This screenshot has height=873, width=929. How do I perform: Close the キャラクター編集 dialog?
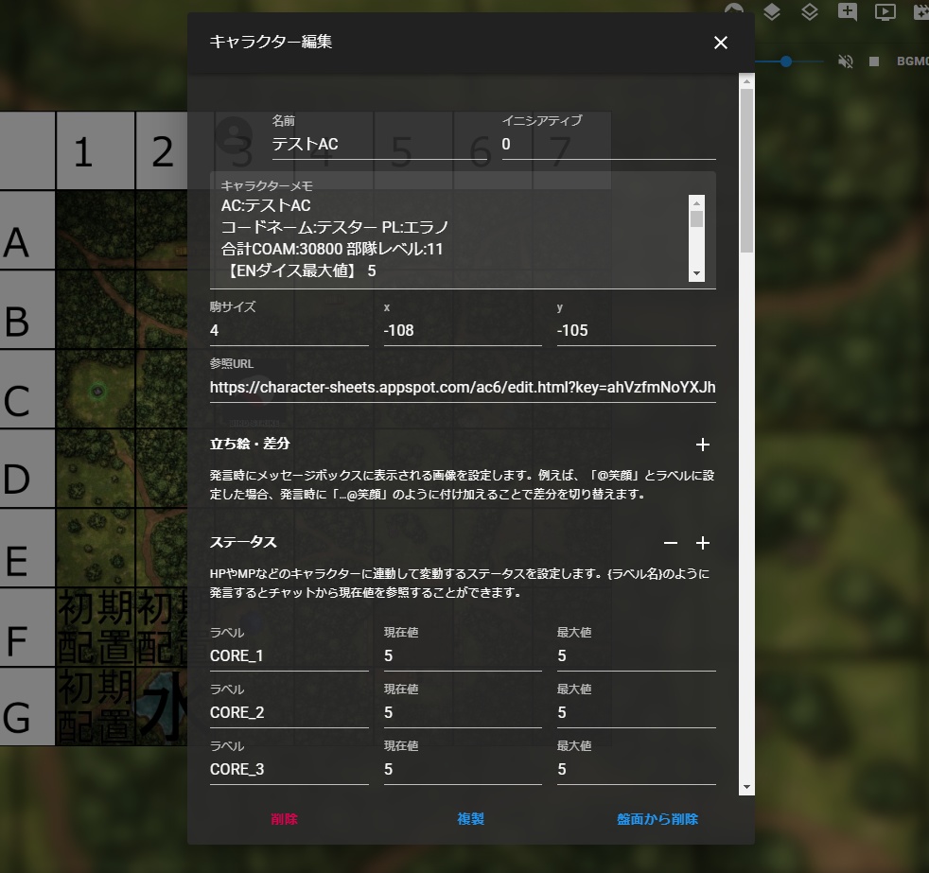pos(721,43)
